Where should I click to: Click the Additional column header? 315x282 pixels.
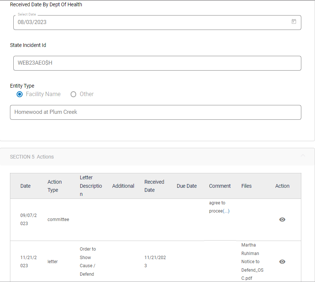click(123, 186)
